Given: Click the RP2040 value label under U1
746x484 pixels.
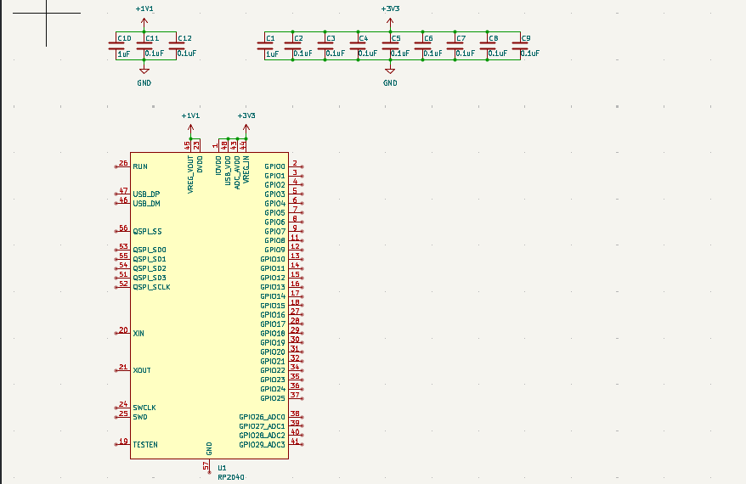Looking at the screenshot, I should [229, 477].
